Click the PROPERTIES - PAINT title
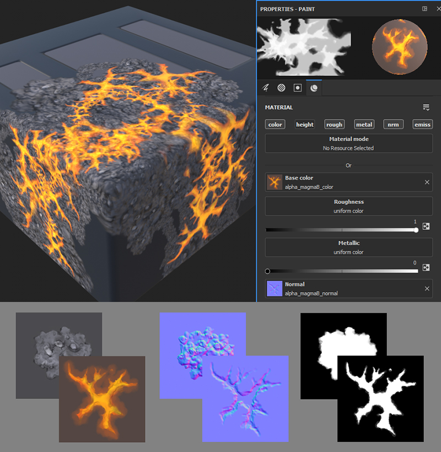 (287, 9)
